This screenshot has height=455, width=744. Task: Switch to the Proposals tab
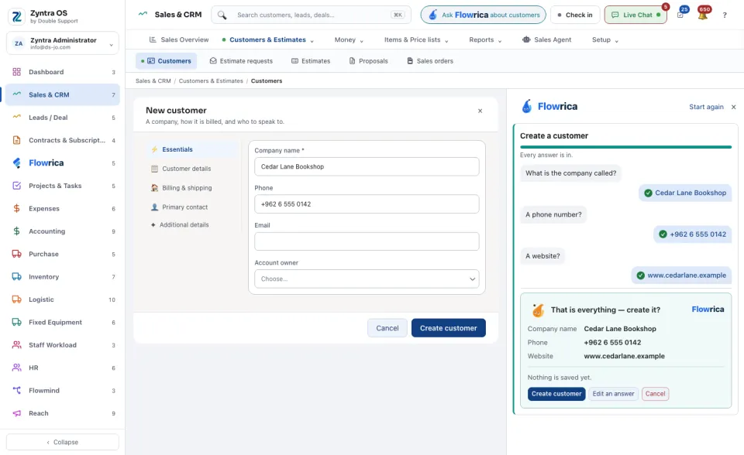point(369,61)
